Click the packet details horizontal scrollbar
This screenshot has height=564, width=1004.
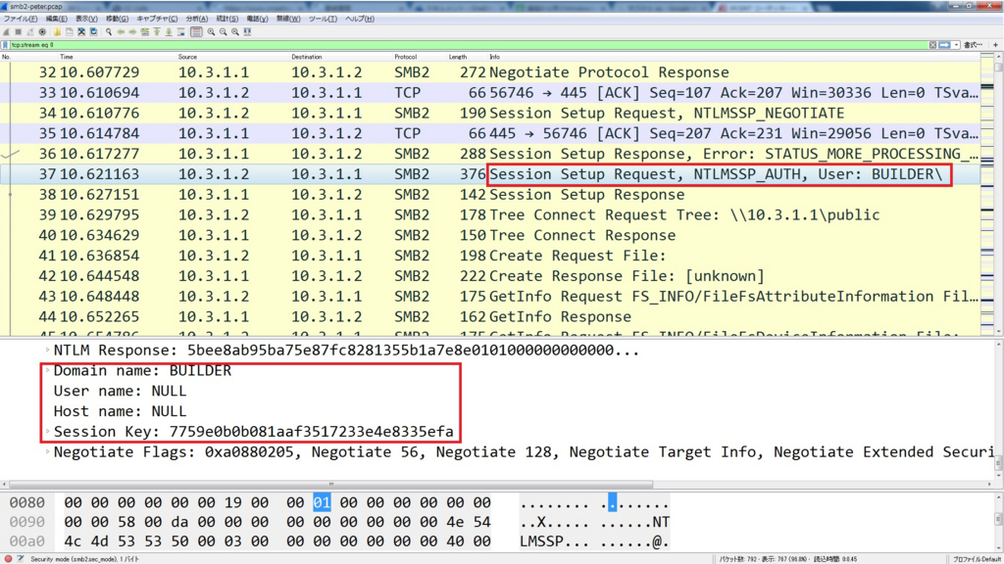pyautogui.click(x=331, y=484)
